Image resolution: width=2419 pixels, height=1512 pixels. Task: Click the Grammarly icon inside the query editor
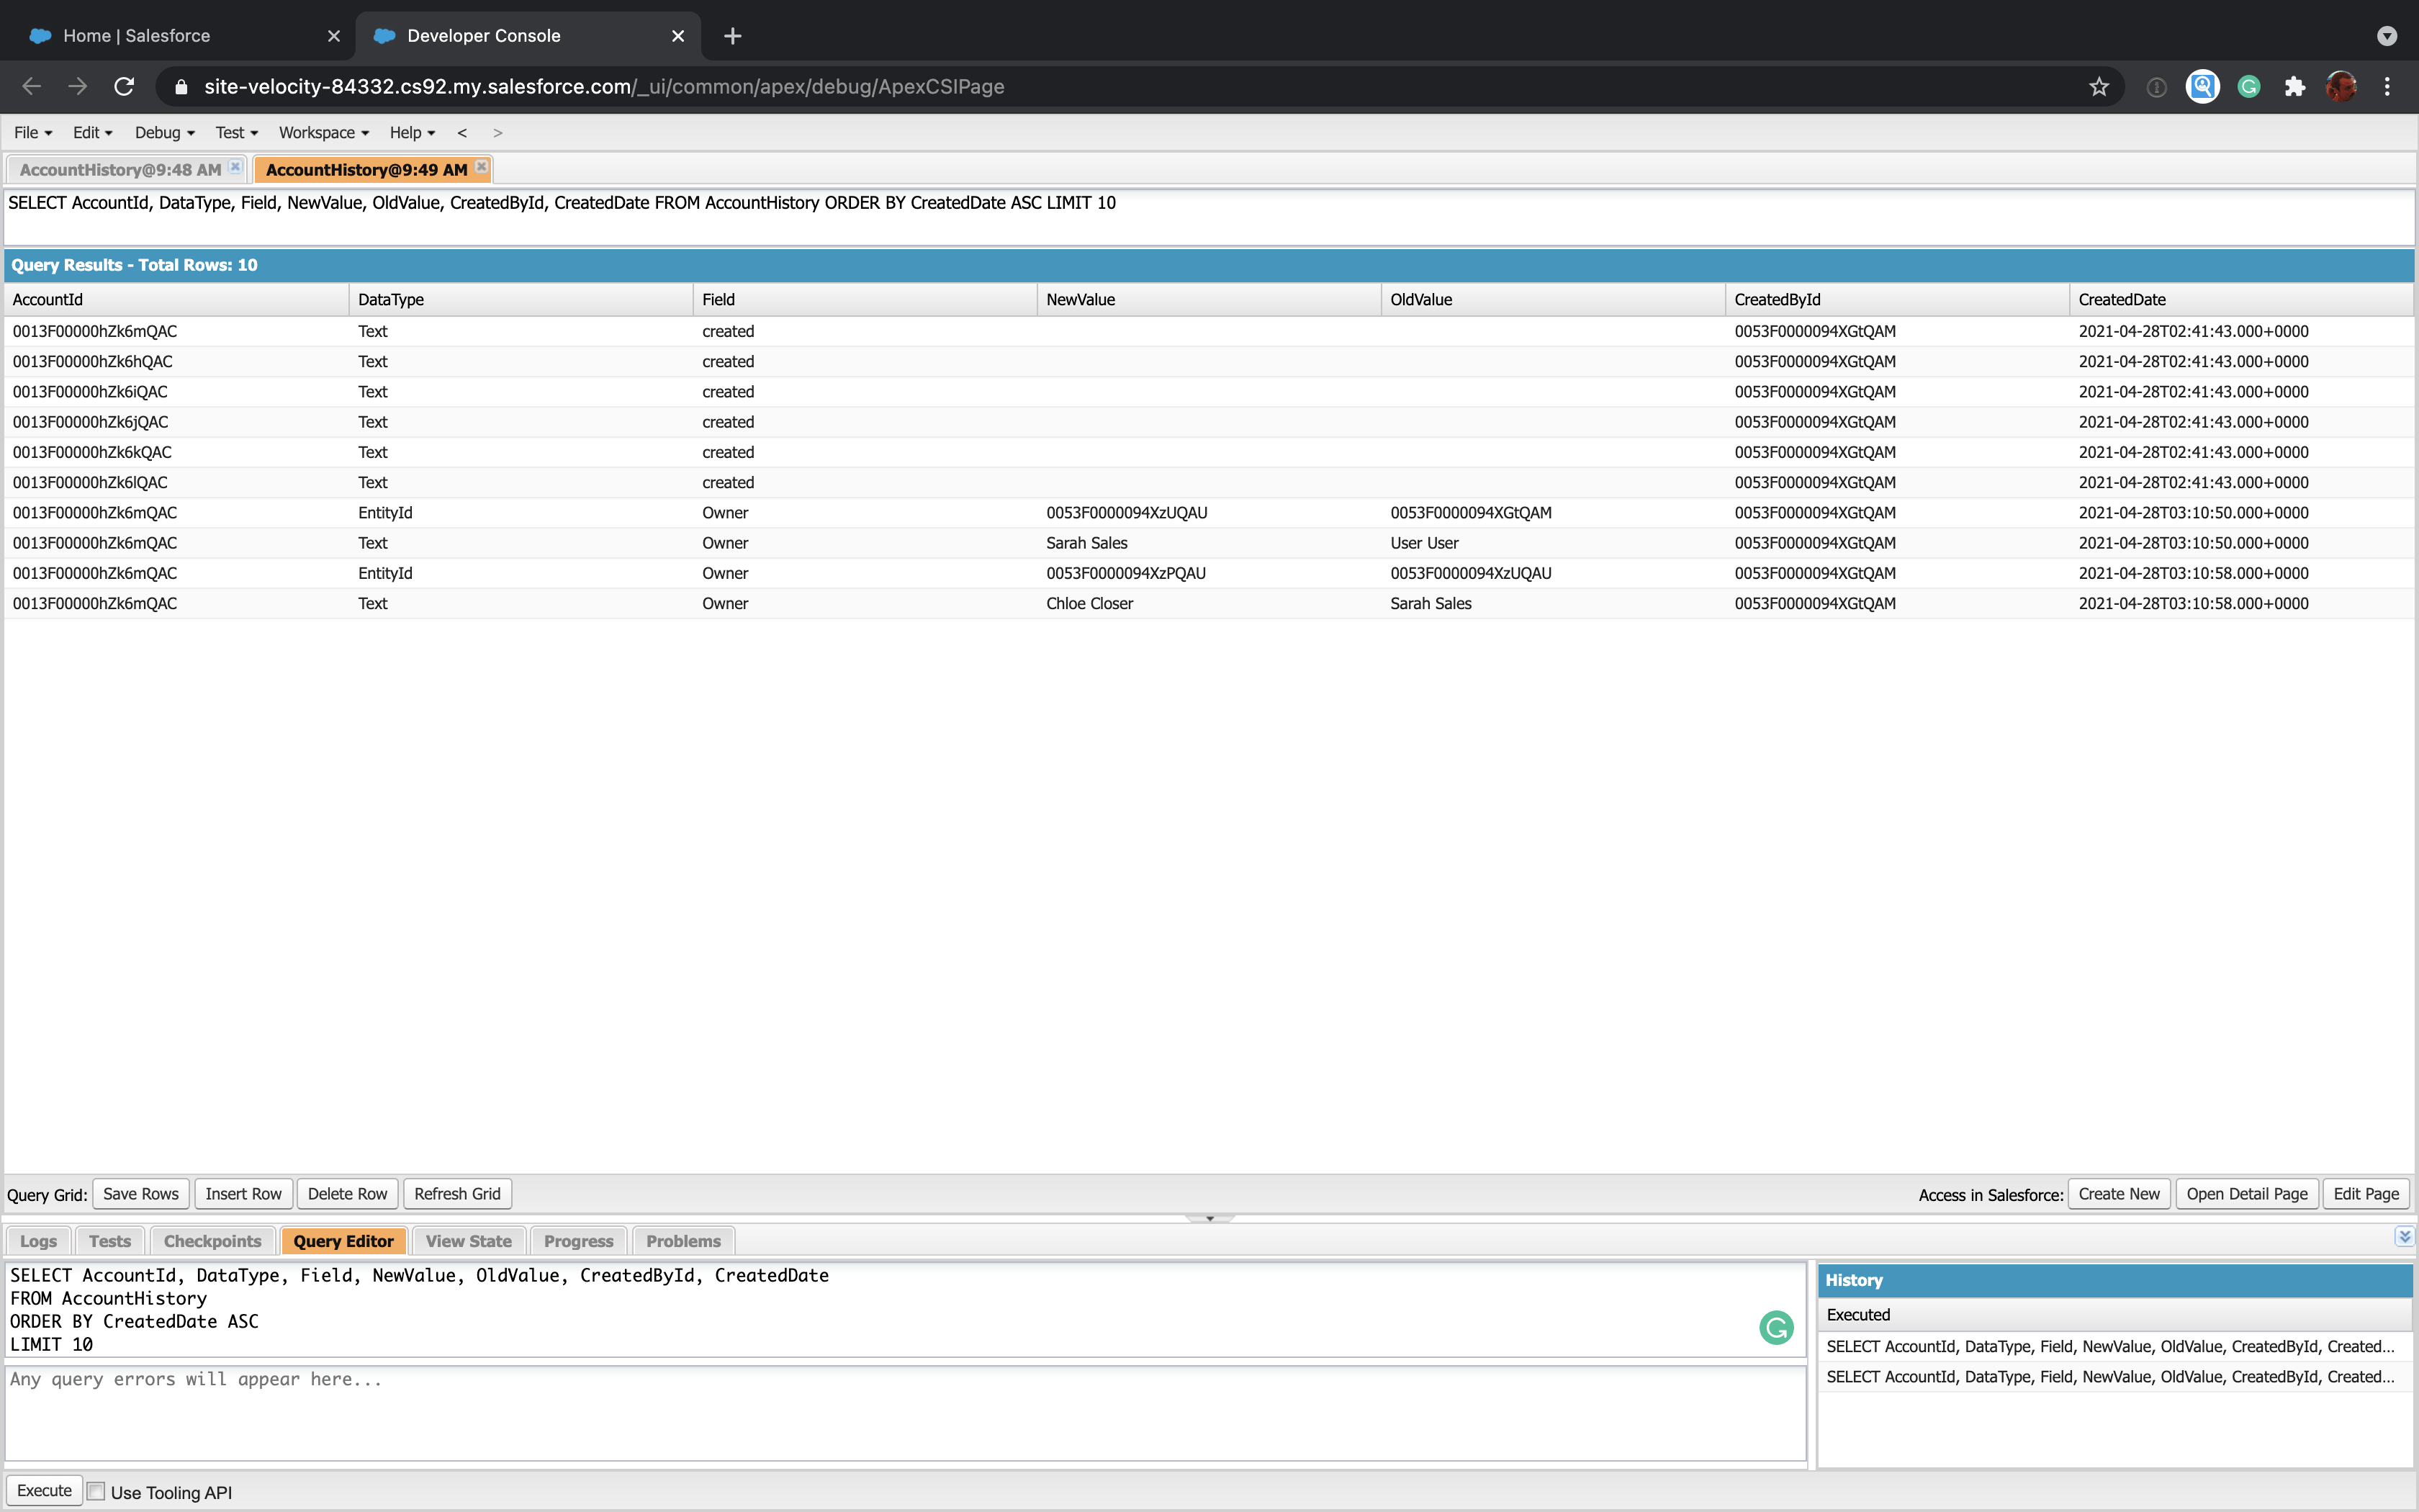click(1776, 1327)
